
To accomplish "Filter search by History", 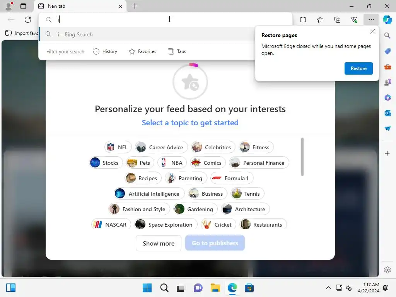I will tap(105, 51).
